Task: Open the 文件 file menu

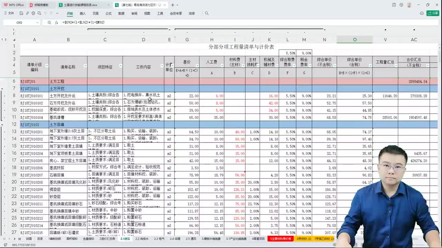Action: [x=9, y=13]
